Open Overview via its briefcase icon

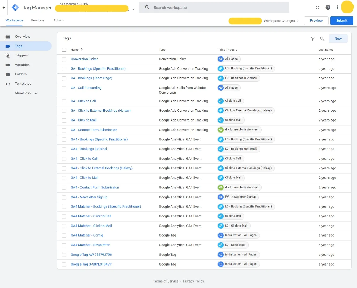tap(8, 37)
